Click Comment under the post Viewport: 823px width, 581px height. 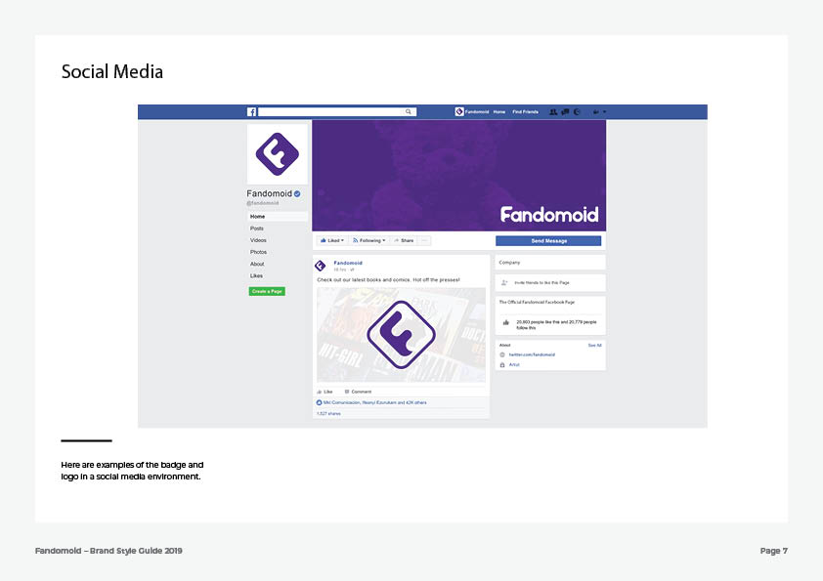(358, 392)
